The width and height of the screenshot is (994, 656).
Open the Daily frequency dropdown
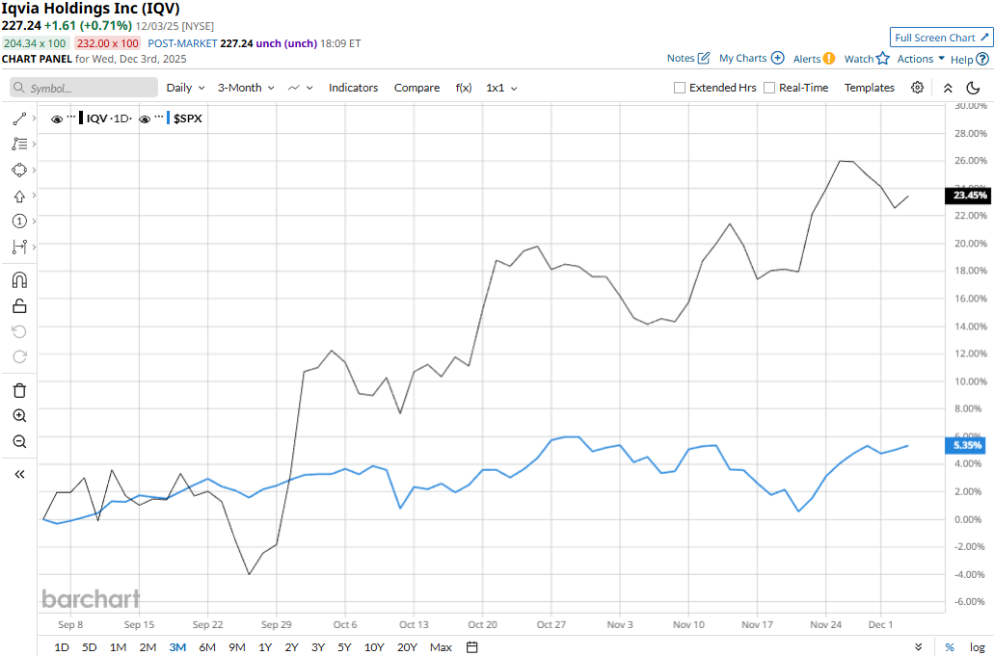click(185, 88)
